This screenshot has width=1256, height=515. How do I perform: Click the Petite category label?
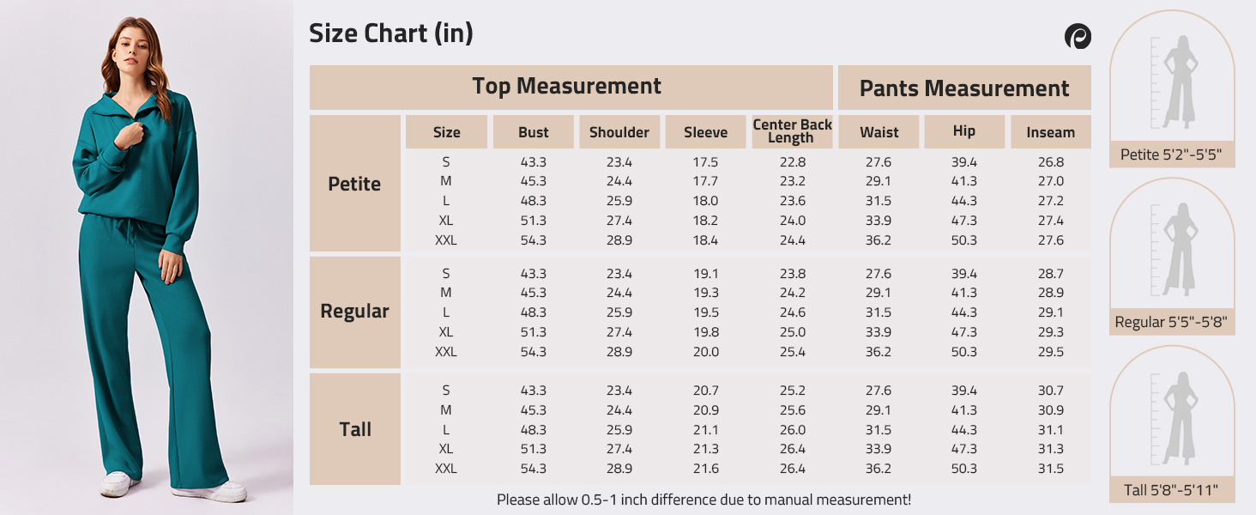354,184
